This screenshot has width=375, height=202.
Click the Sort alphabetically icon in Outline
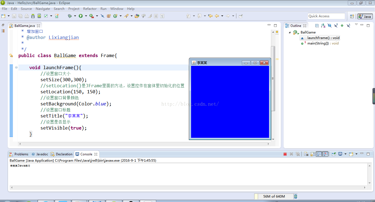(x=323, y=26)
